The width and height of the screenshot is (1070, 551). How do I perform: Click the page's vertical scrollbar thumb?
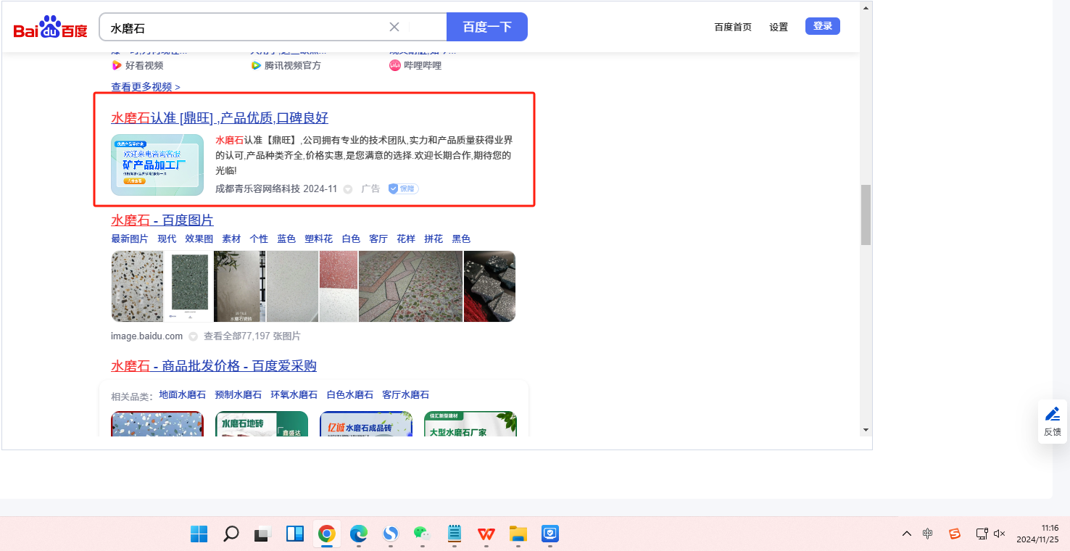click(x=866, y=215)
